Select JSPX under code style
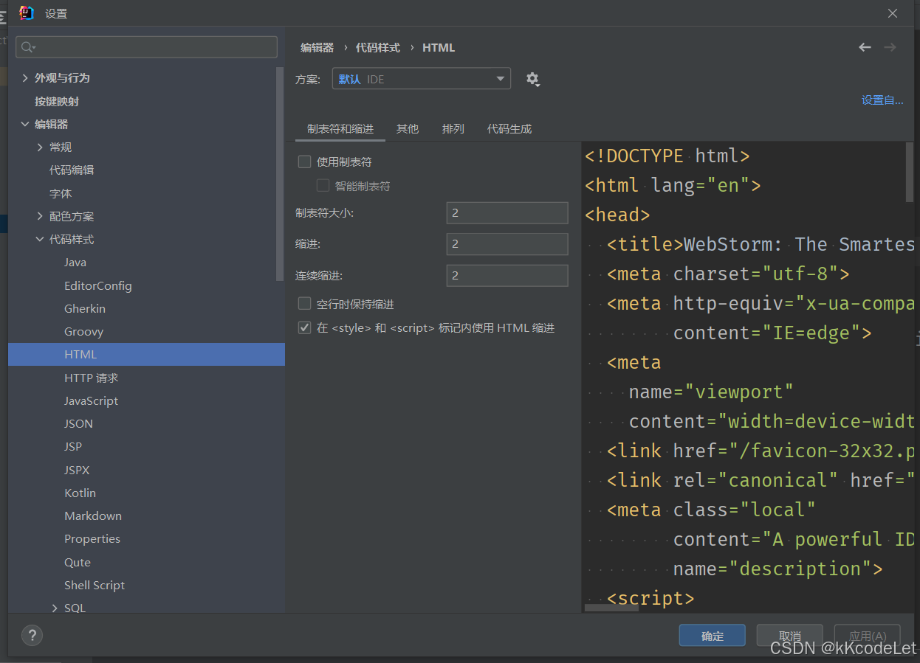 (x=77, y=470)
